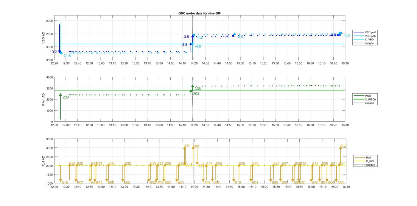Click the tall green Pitch arrow at dive start
417x206 pixels.
[60, 106]
